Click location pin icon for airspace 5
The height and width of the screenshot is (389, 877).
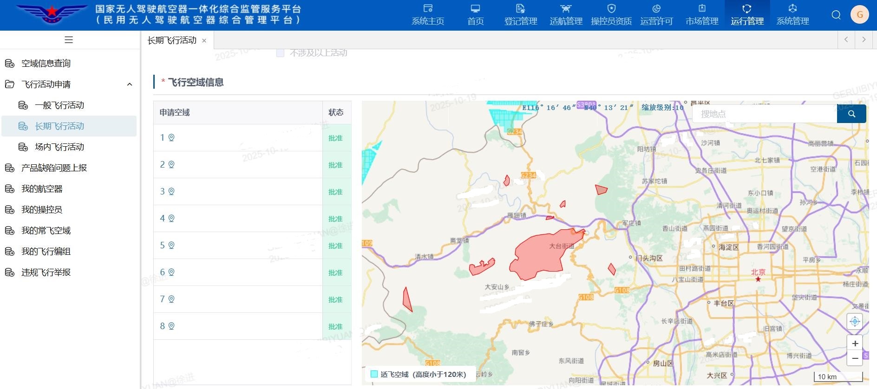pos(171,246)
